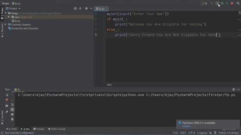This screenshot has height=135, width=241.
Task: Click line 1 code with input prompt
Action: pos(138,14)
